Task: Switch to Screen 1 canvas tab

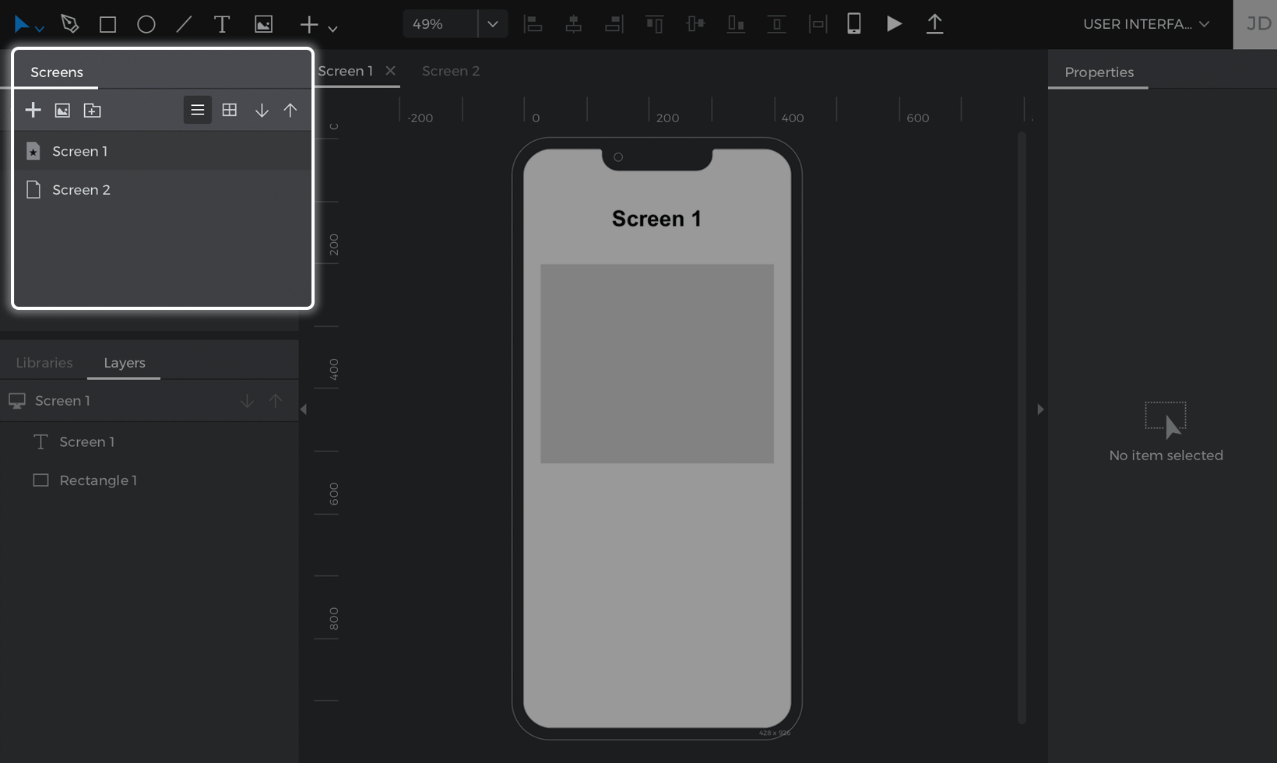Action: click(345, 71)
